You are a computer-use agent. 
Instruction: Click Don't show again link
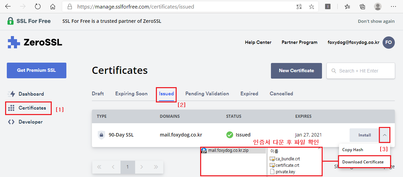point(376,21)
